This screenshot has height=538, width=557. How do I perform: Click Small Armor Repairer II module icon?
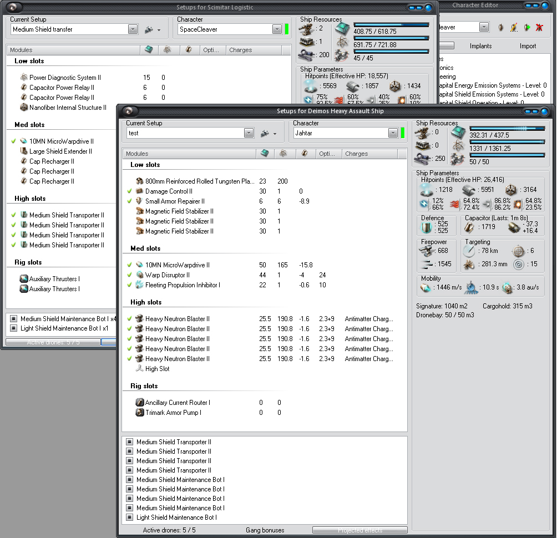point(139,201)
